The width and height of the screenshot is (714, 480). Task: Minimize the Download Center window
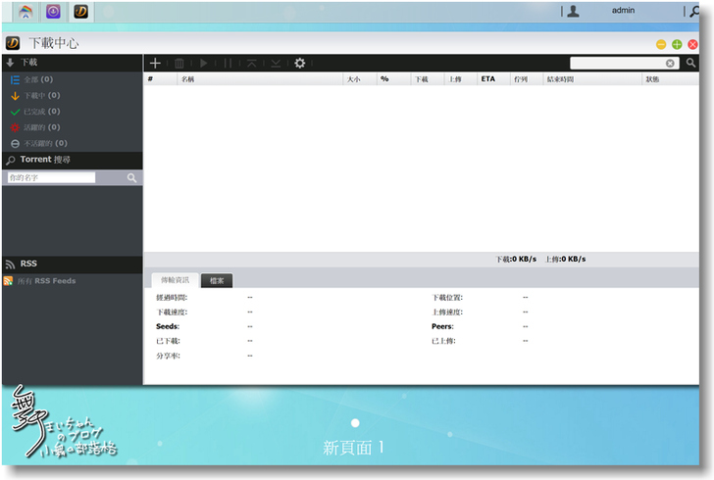661,44
